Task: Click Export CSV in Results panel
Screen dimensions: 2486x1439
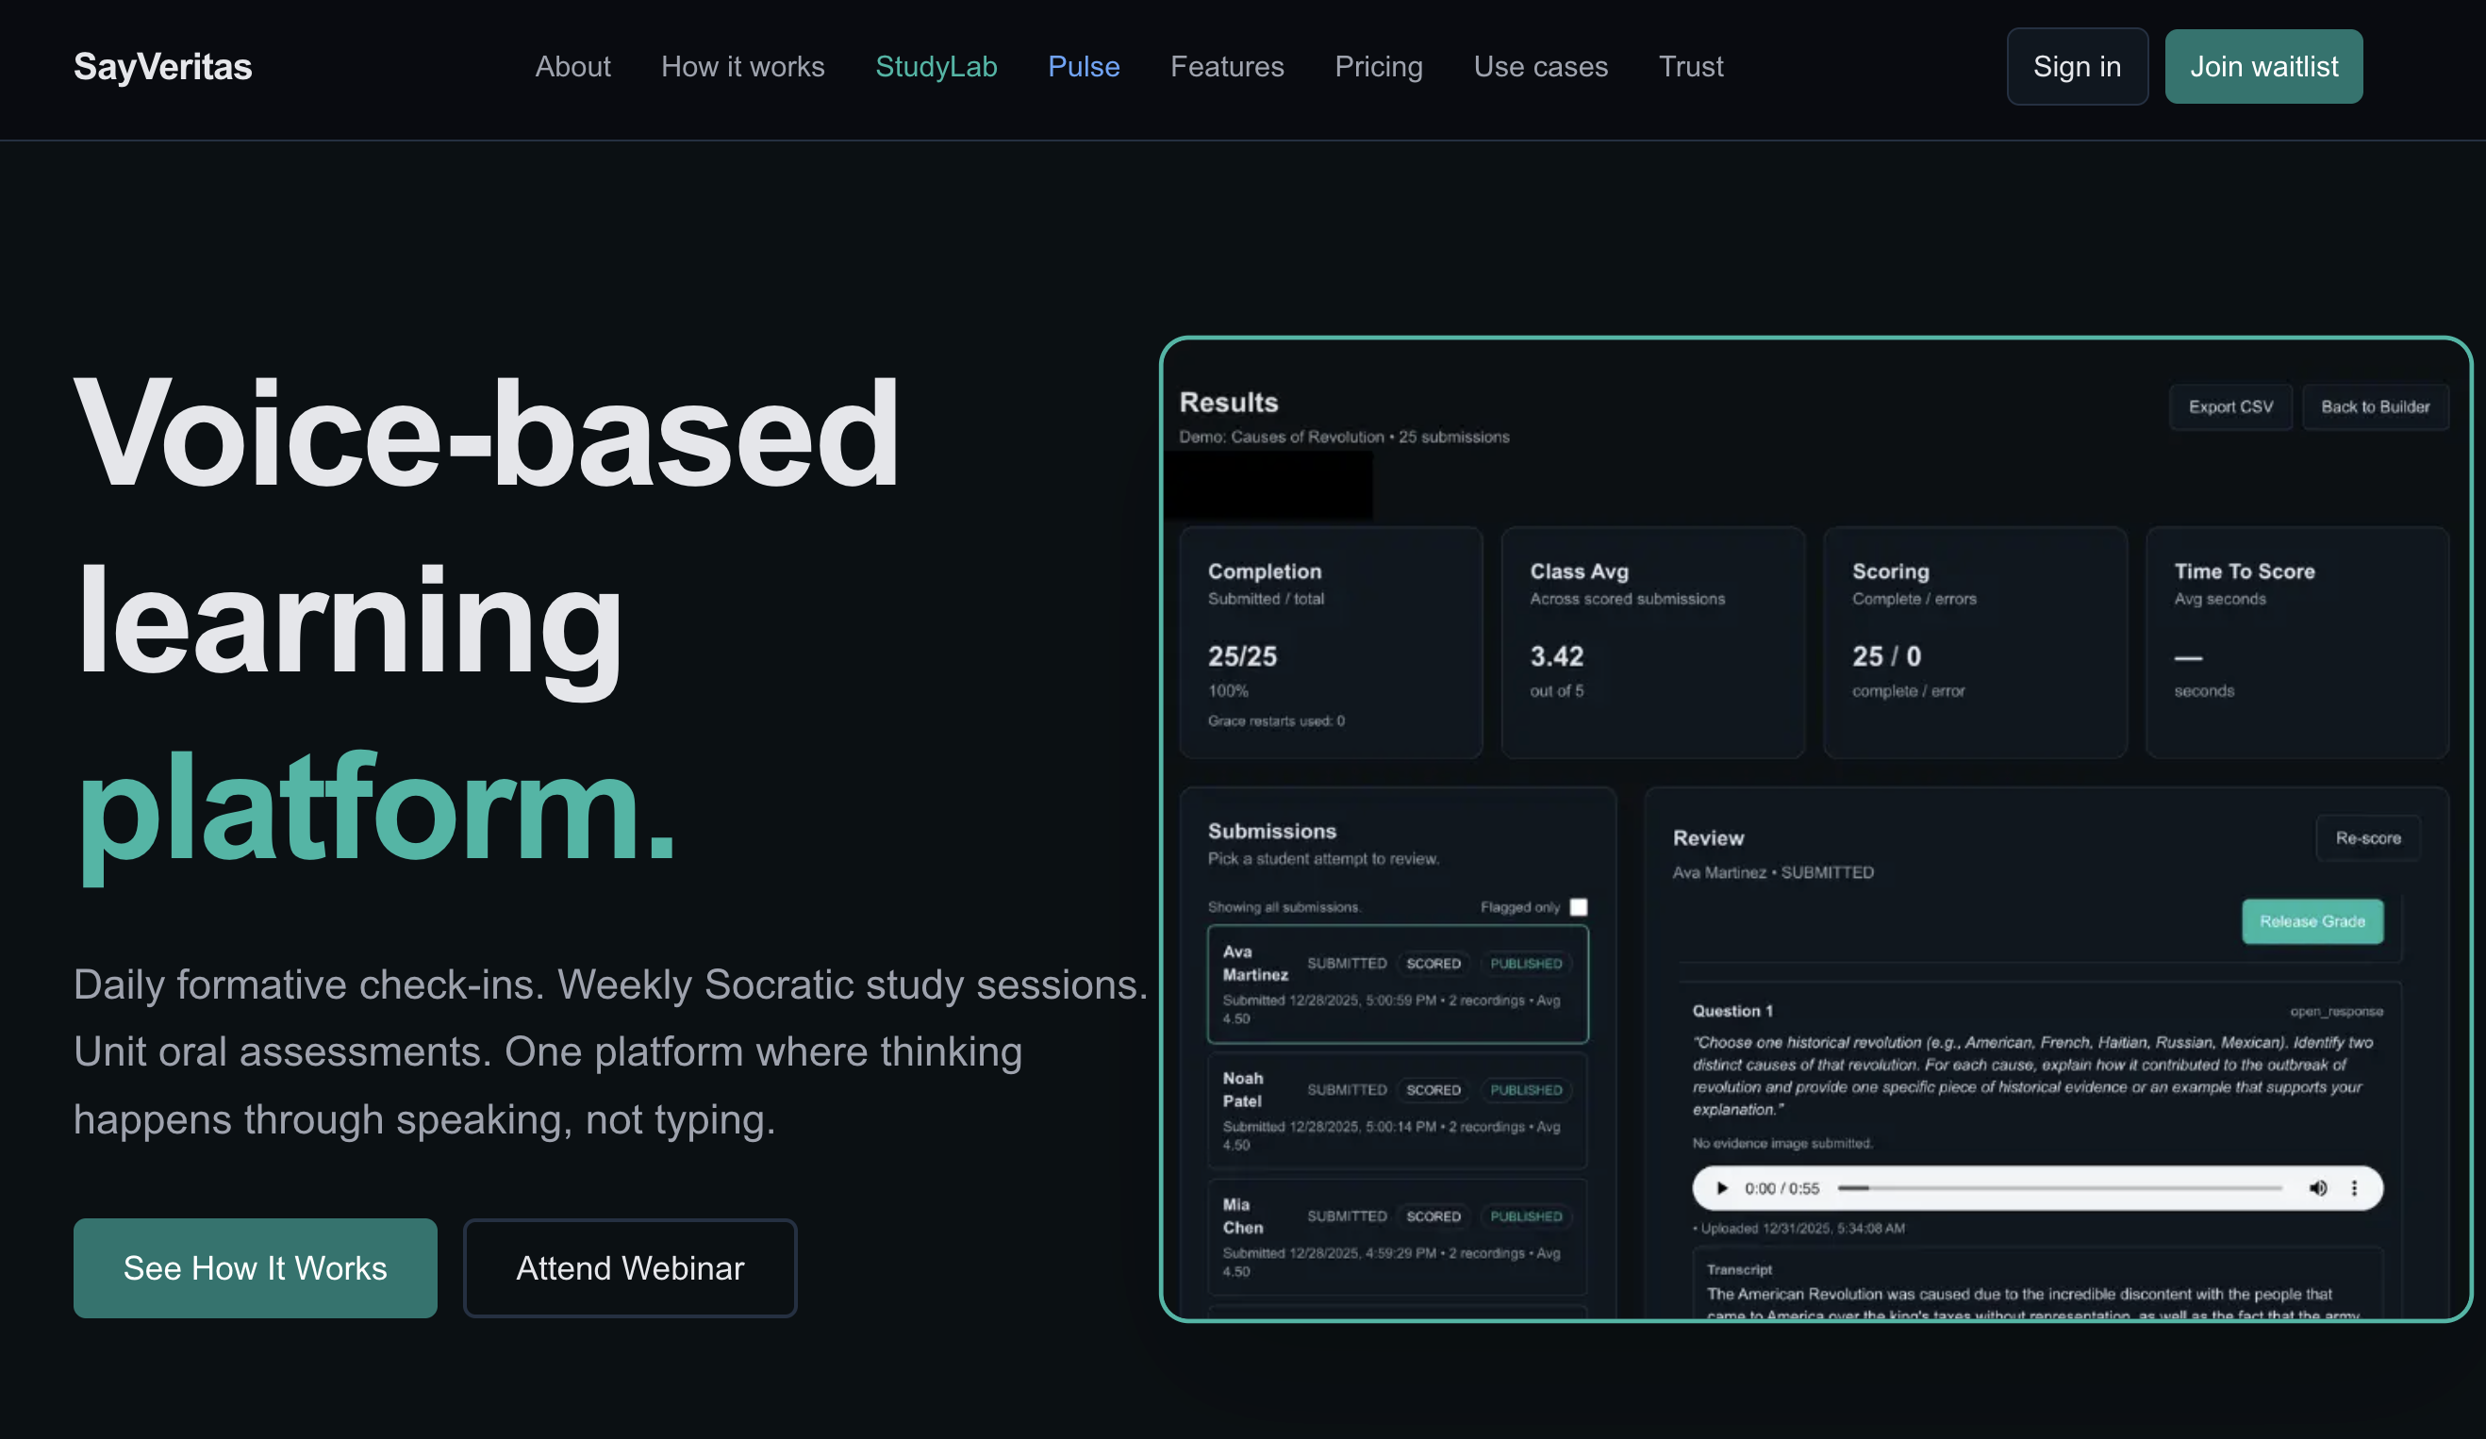Action: click(2229, 406)
